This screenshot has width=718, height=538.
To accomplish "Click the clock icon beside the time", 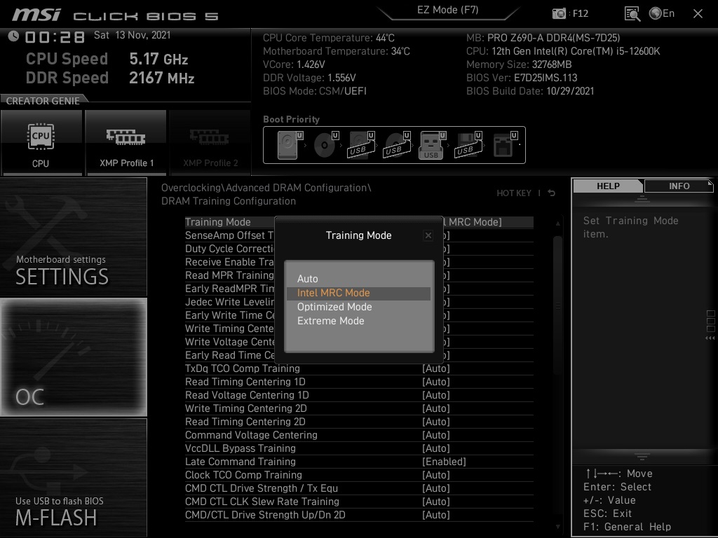I will [13, 36].
